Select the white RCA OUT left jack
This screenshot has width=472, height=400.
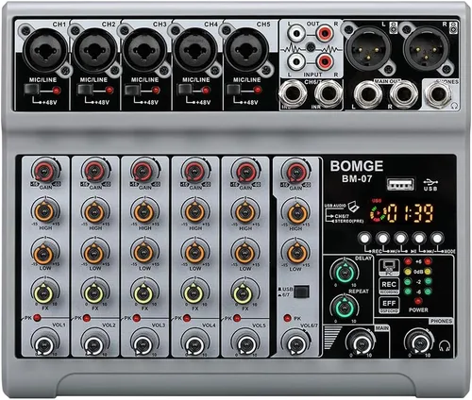(296, 33)
